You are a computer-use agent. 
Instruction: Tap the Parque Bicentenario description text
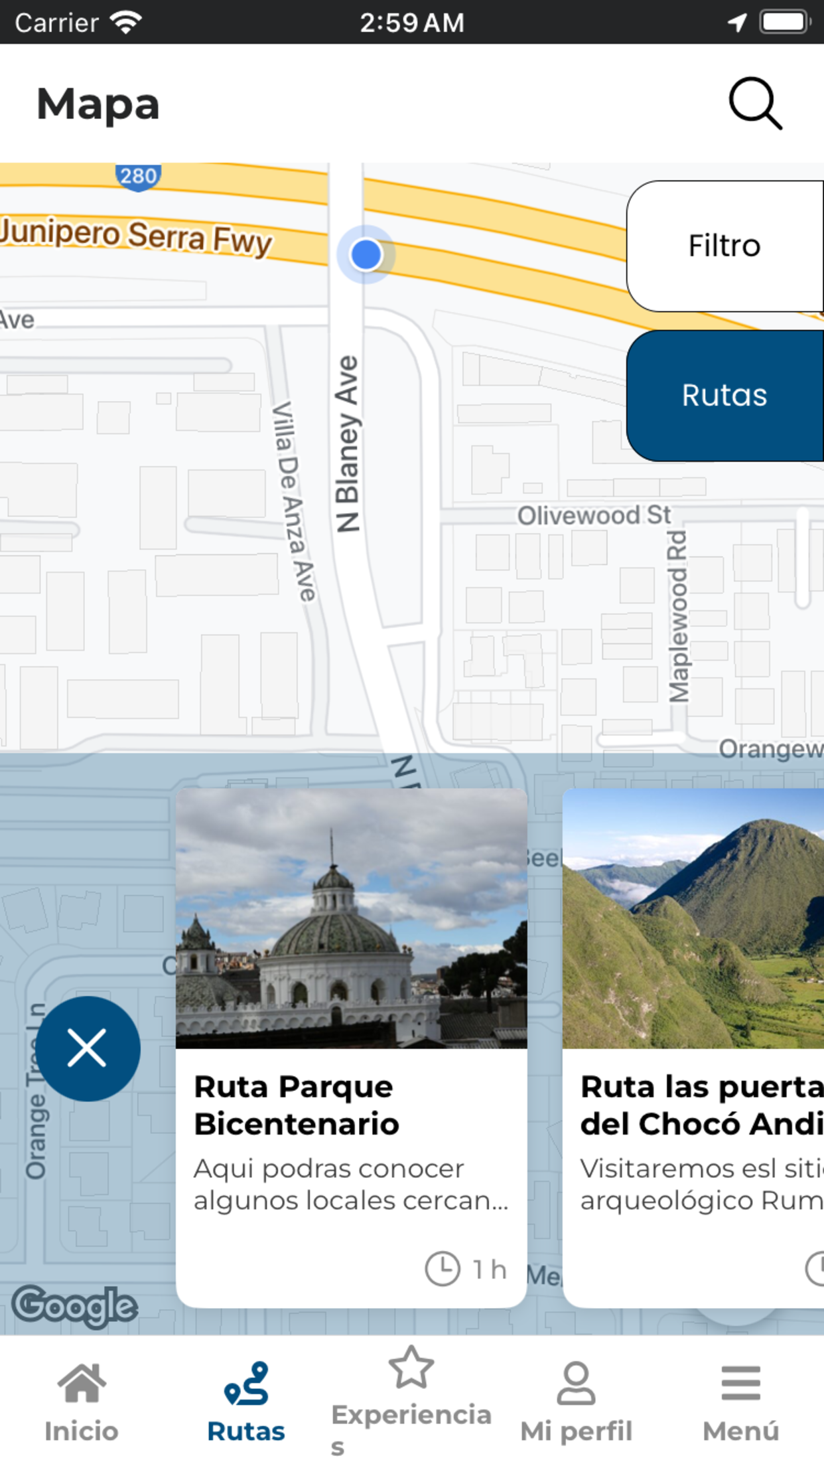click(351, 1184)
